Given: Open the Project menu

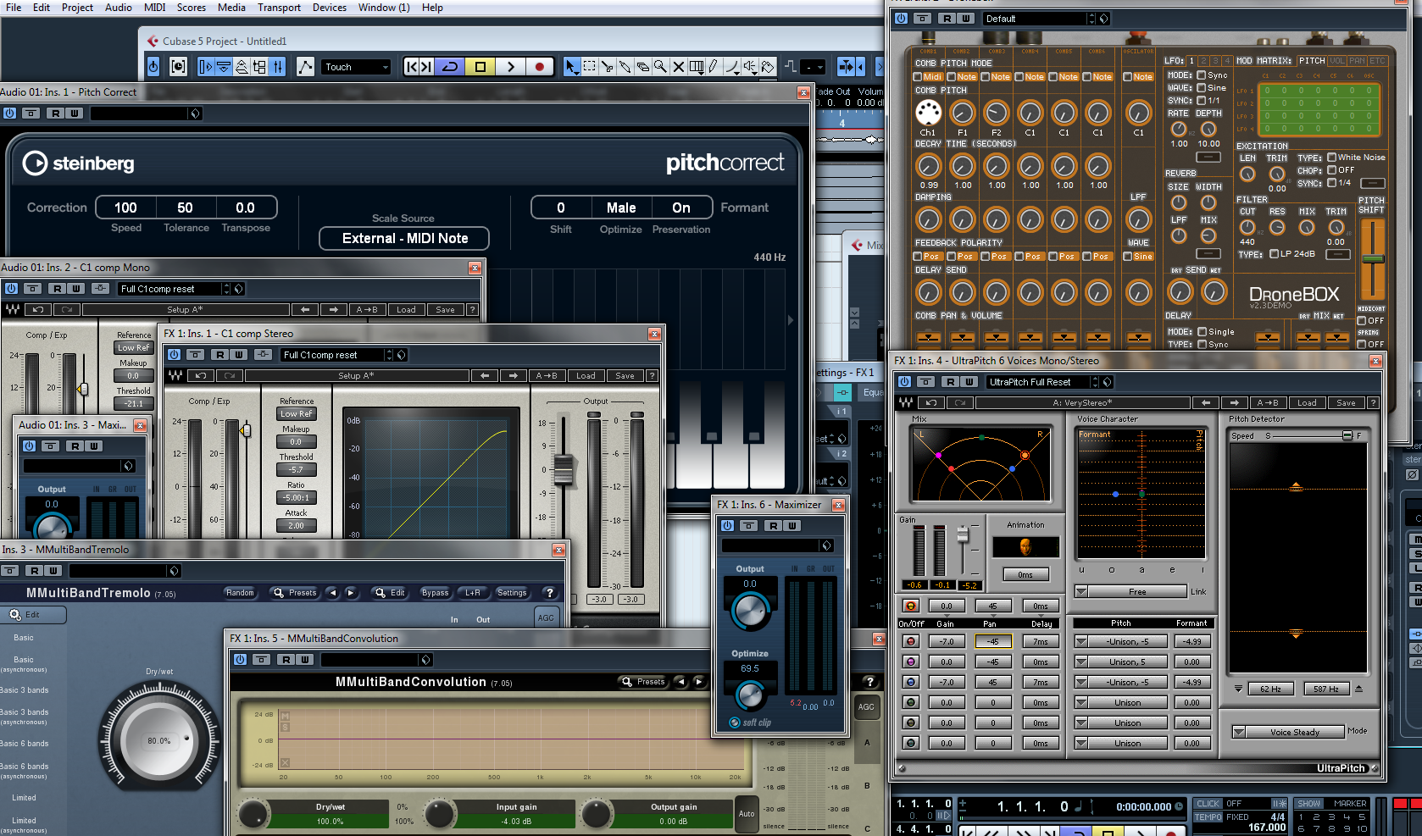Looking at the screenshot, I should pyautogui.click(x=77, y=8).
